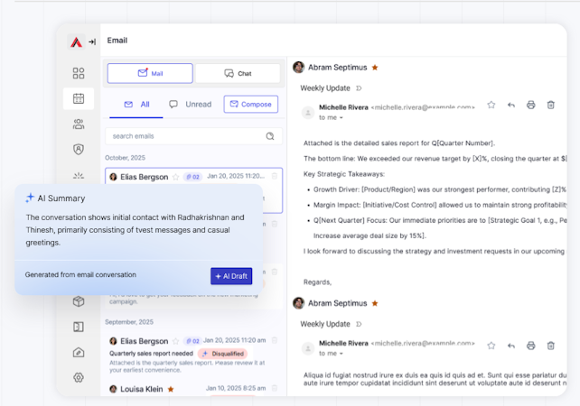This screenshot has height=406, width=580.
Task: Delete the September Elias Bergson email
Action: 275,340
